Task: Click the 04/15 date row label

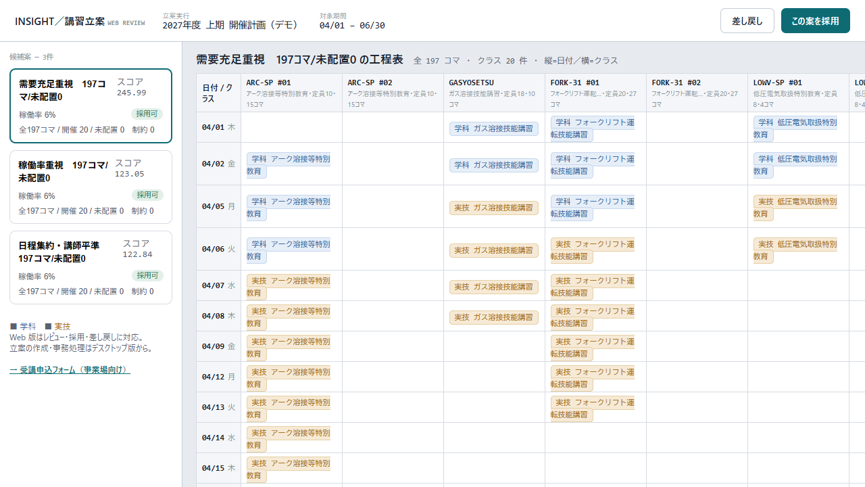Action: (x=218, y=468)
